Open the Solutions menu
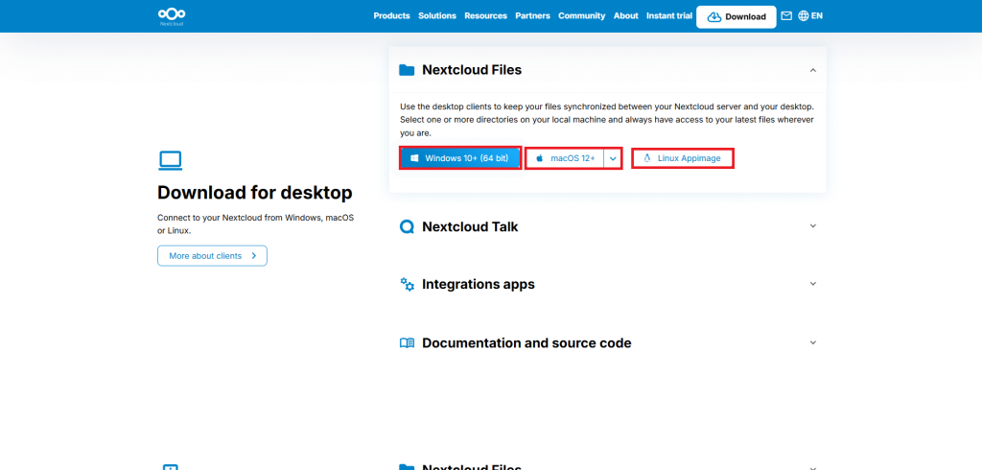982x470 pixels. tap(436, 16)
